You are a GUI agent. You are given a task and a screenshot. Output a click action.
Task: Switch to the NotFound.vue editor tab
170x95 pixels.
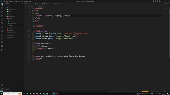[59, 4]
